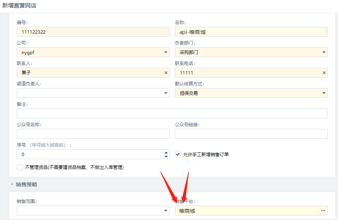
Task: Uncheck 允许手工新增销售订单 checkbox
Action: [x=178, y=154]
